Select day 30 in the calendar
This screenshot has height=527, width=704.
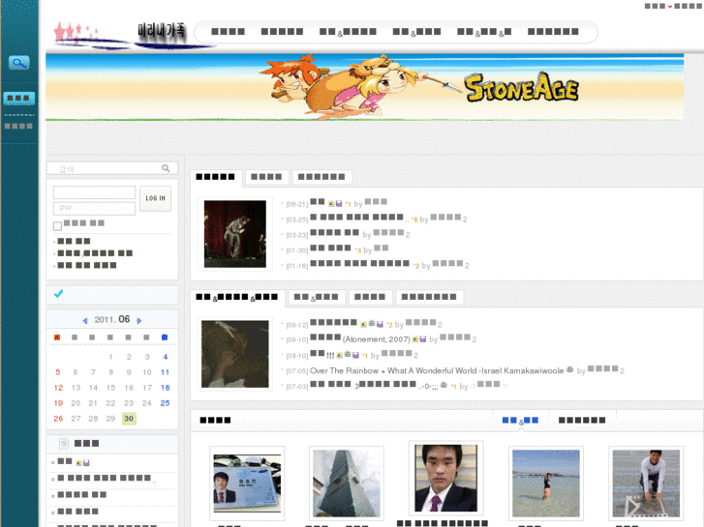coord(129,419)
